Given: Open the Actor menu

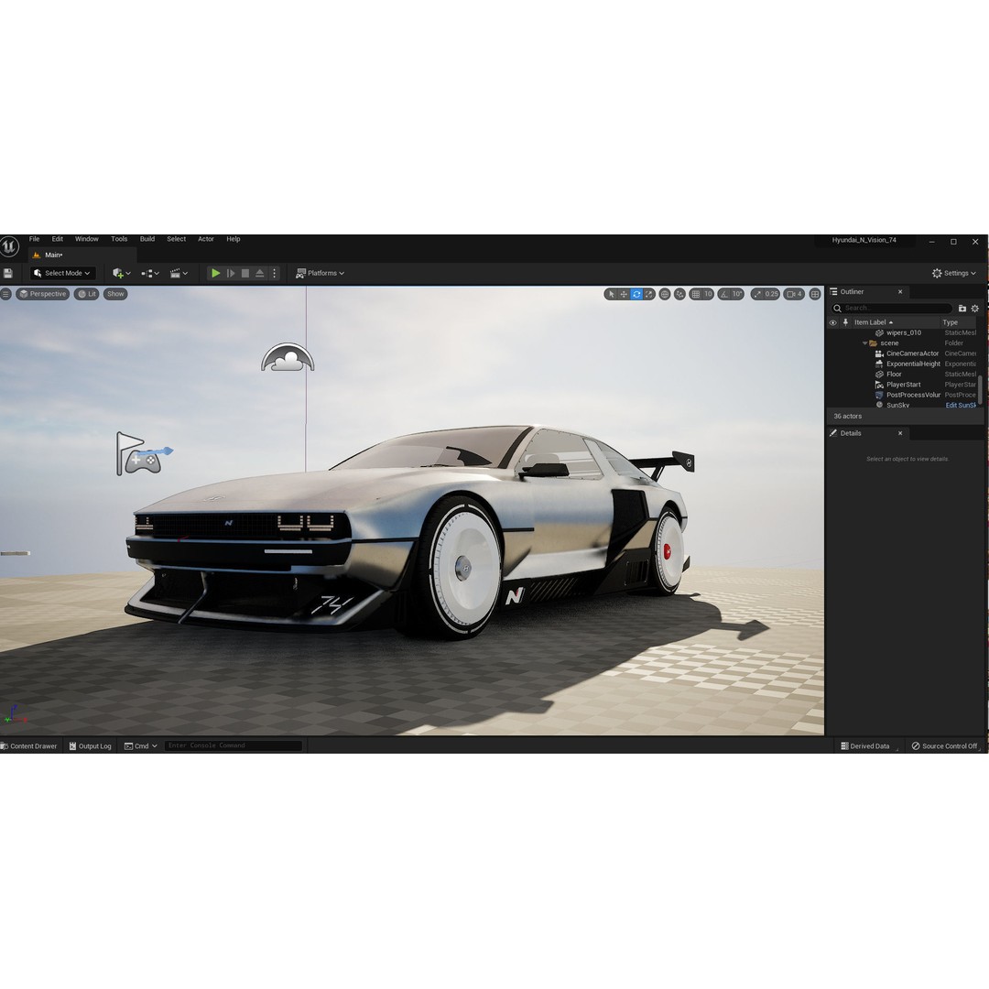Looking at the screenshot, I should point(206,239).
